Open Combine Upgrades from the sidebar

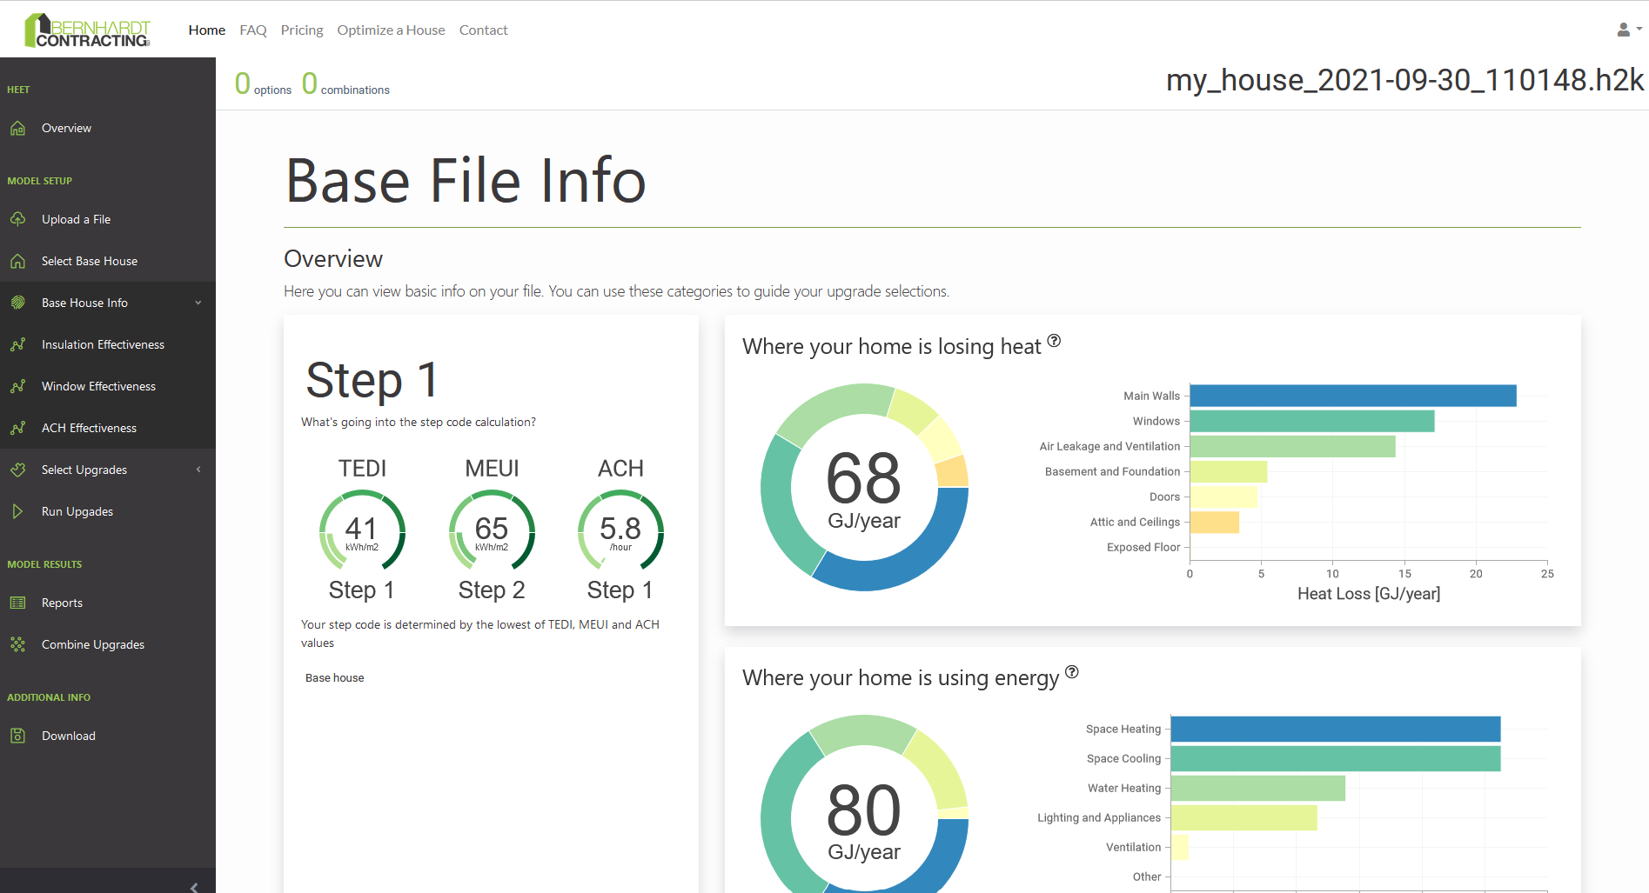[93, 644]
